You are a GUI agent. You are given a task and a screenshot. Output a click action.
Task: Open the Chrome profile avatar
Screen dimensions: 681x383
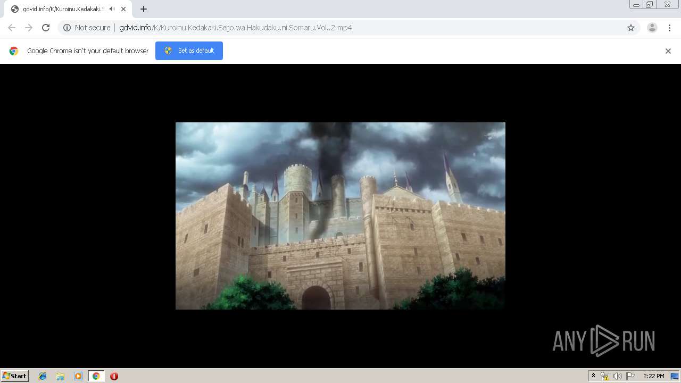(x=652, y=28)
